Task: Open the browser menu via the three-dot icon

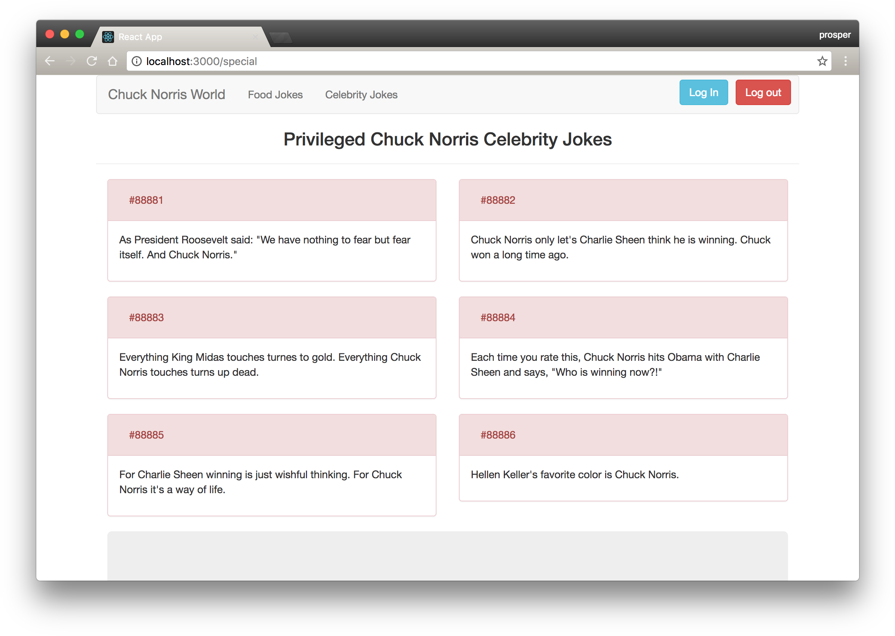Action: (x=845, y=61)
